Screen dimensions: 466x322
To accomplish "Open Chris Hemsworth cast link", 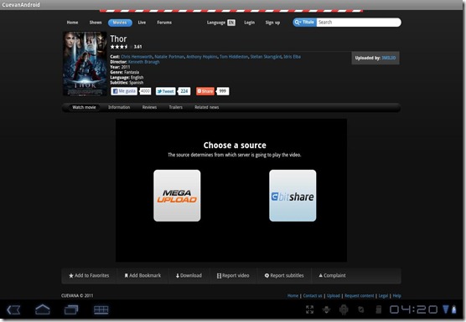I will [x=137, y=57].
